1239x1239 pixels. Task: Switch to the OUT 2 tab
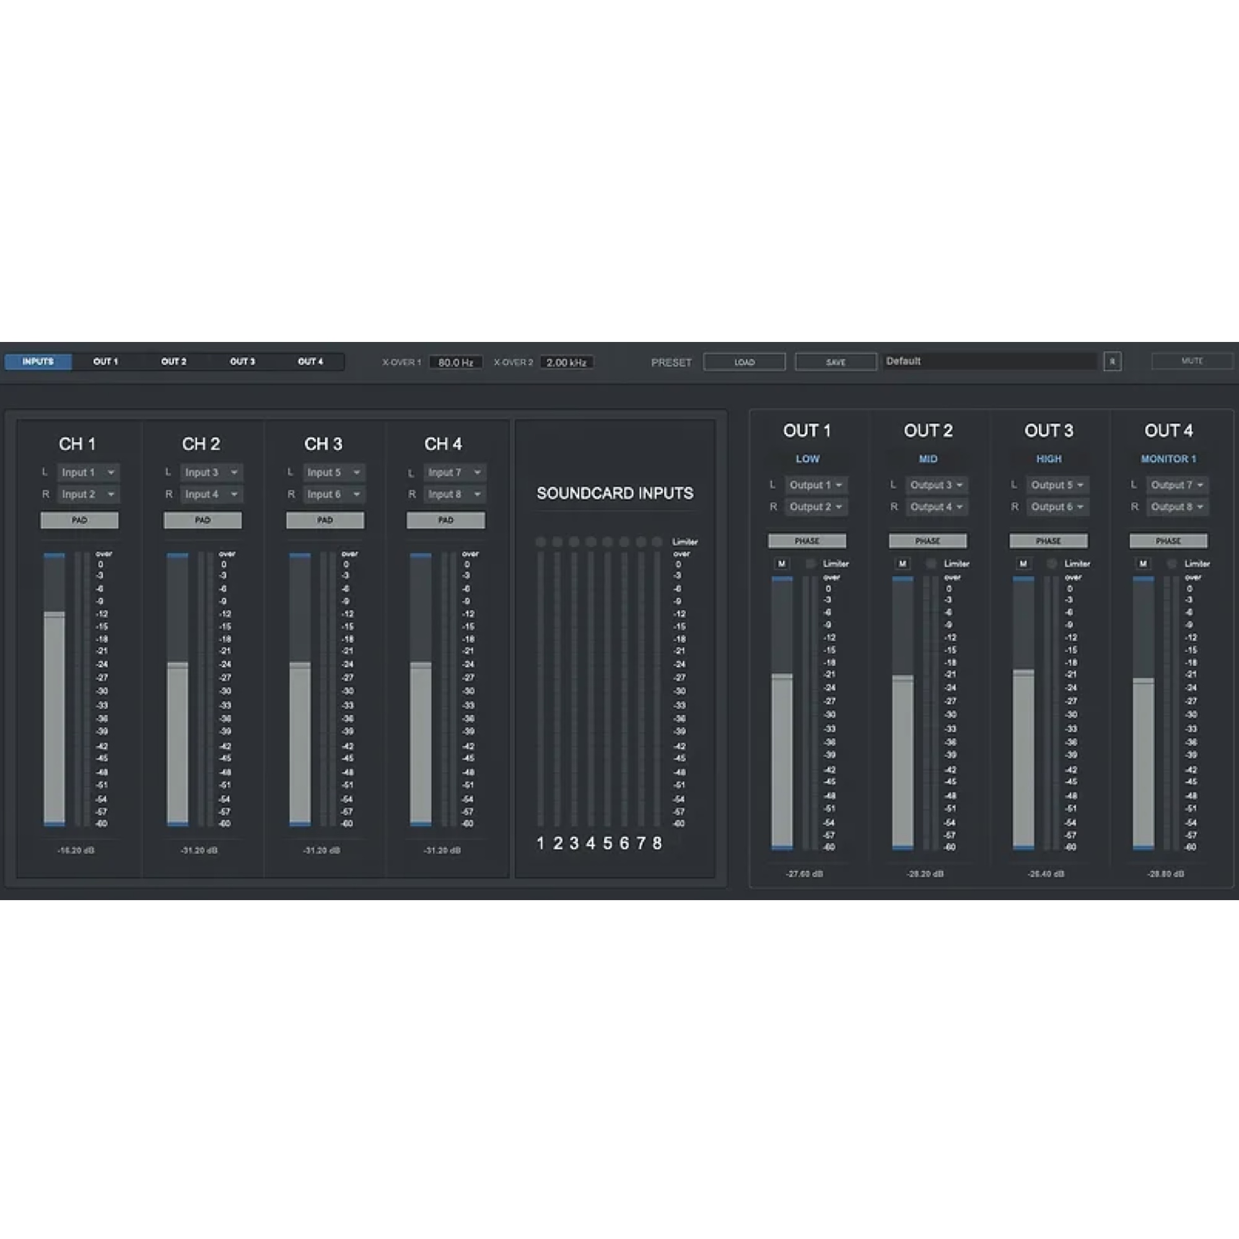(x=173, y=362)
